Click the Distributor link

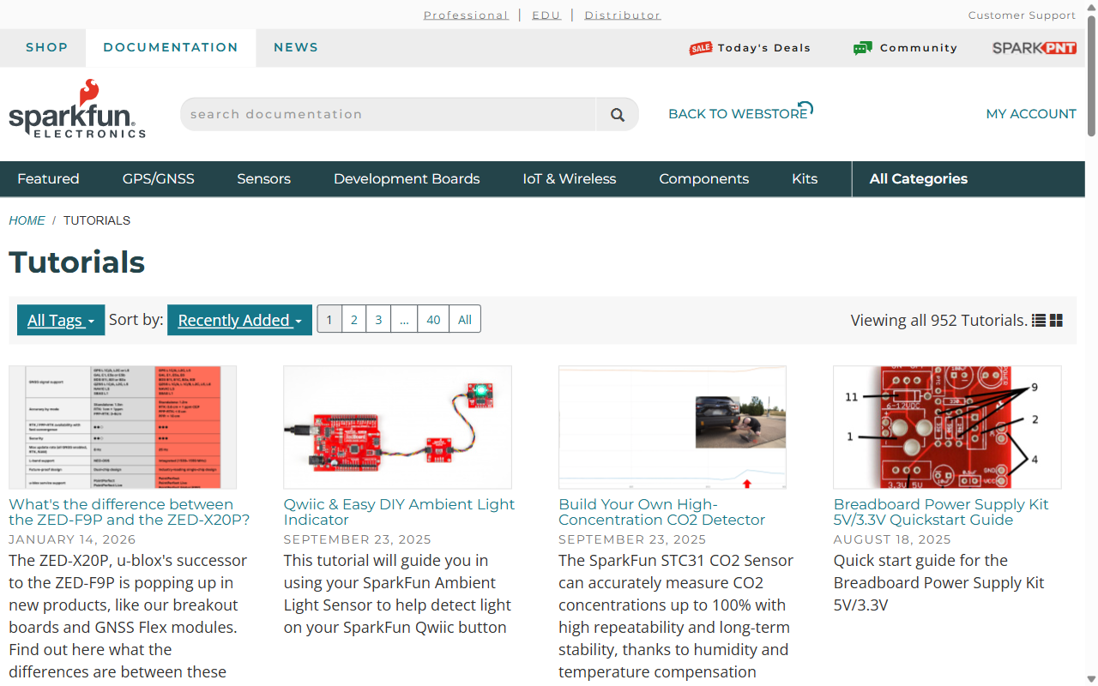coord(623,15)
